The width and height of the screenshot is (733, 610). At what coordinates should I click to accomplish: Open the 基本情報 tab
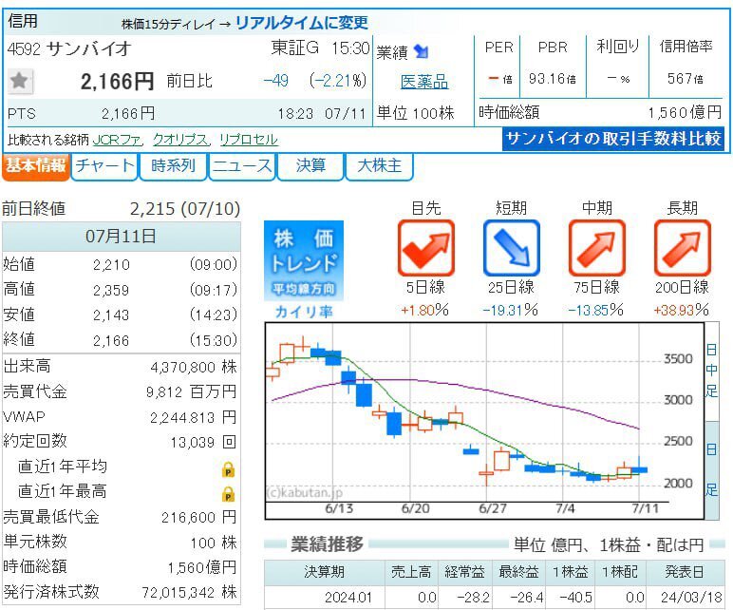click(x=35, y=166)
